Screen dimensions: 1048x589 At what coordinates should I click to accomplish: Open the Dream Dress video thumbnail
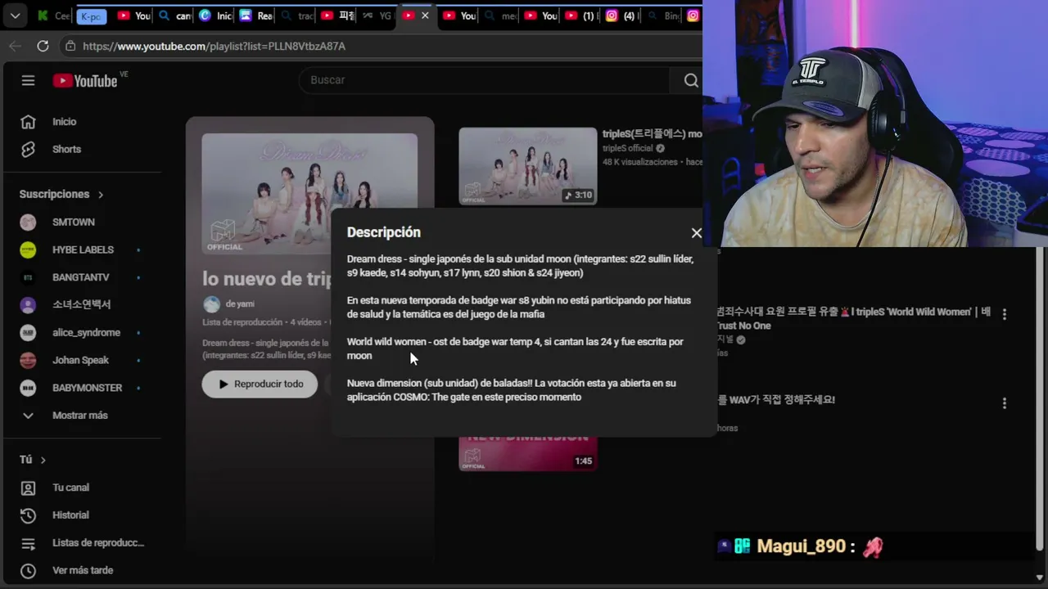click(x=528, y=166)
